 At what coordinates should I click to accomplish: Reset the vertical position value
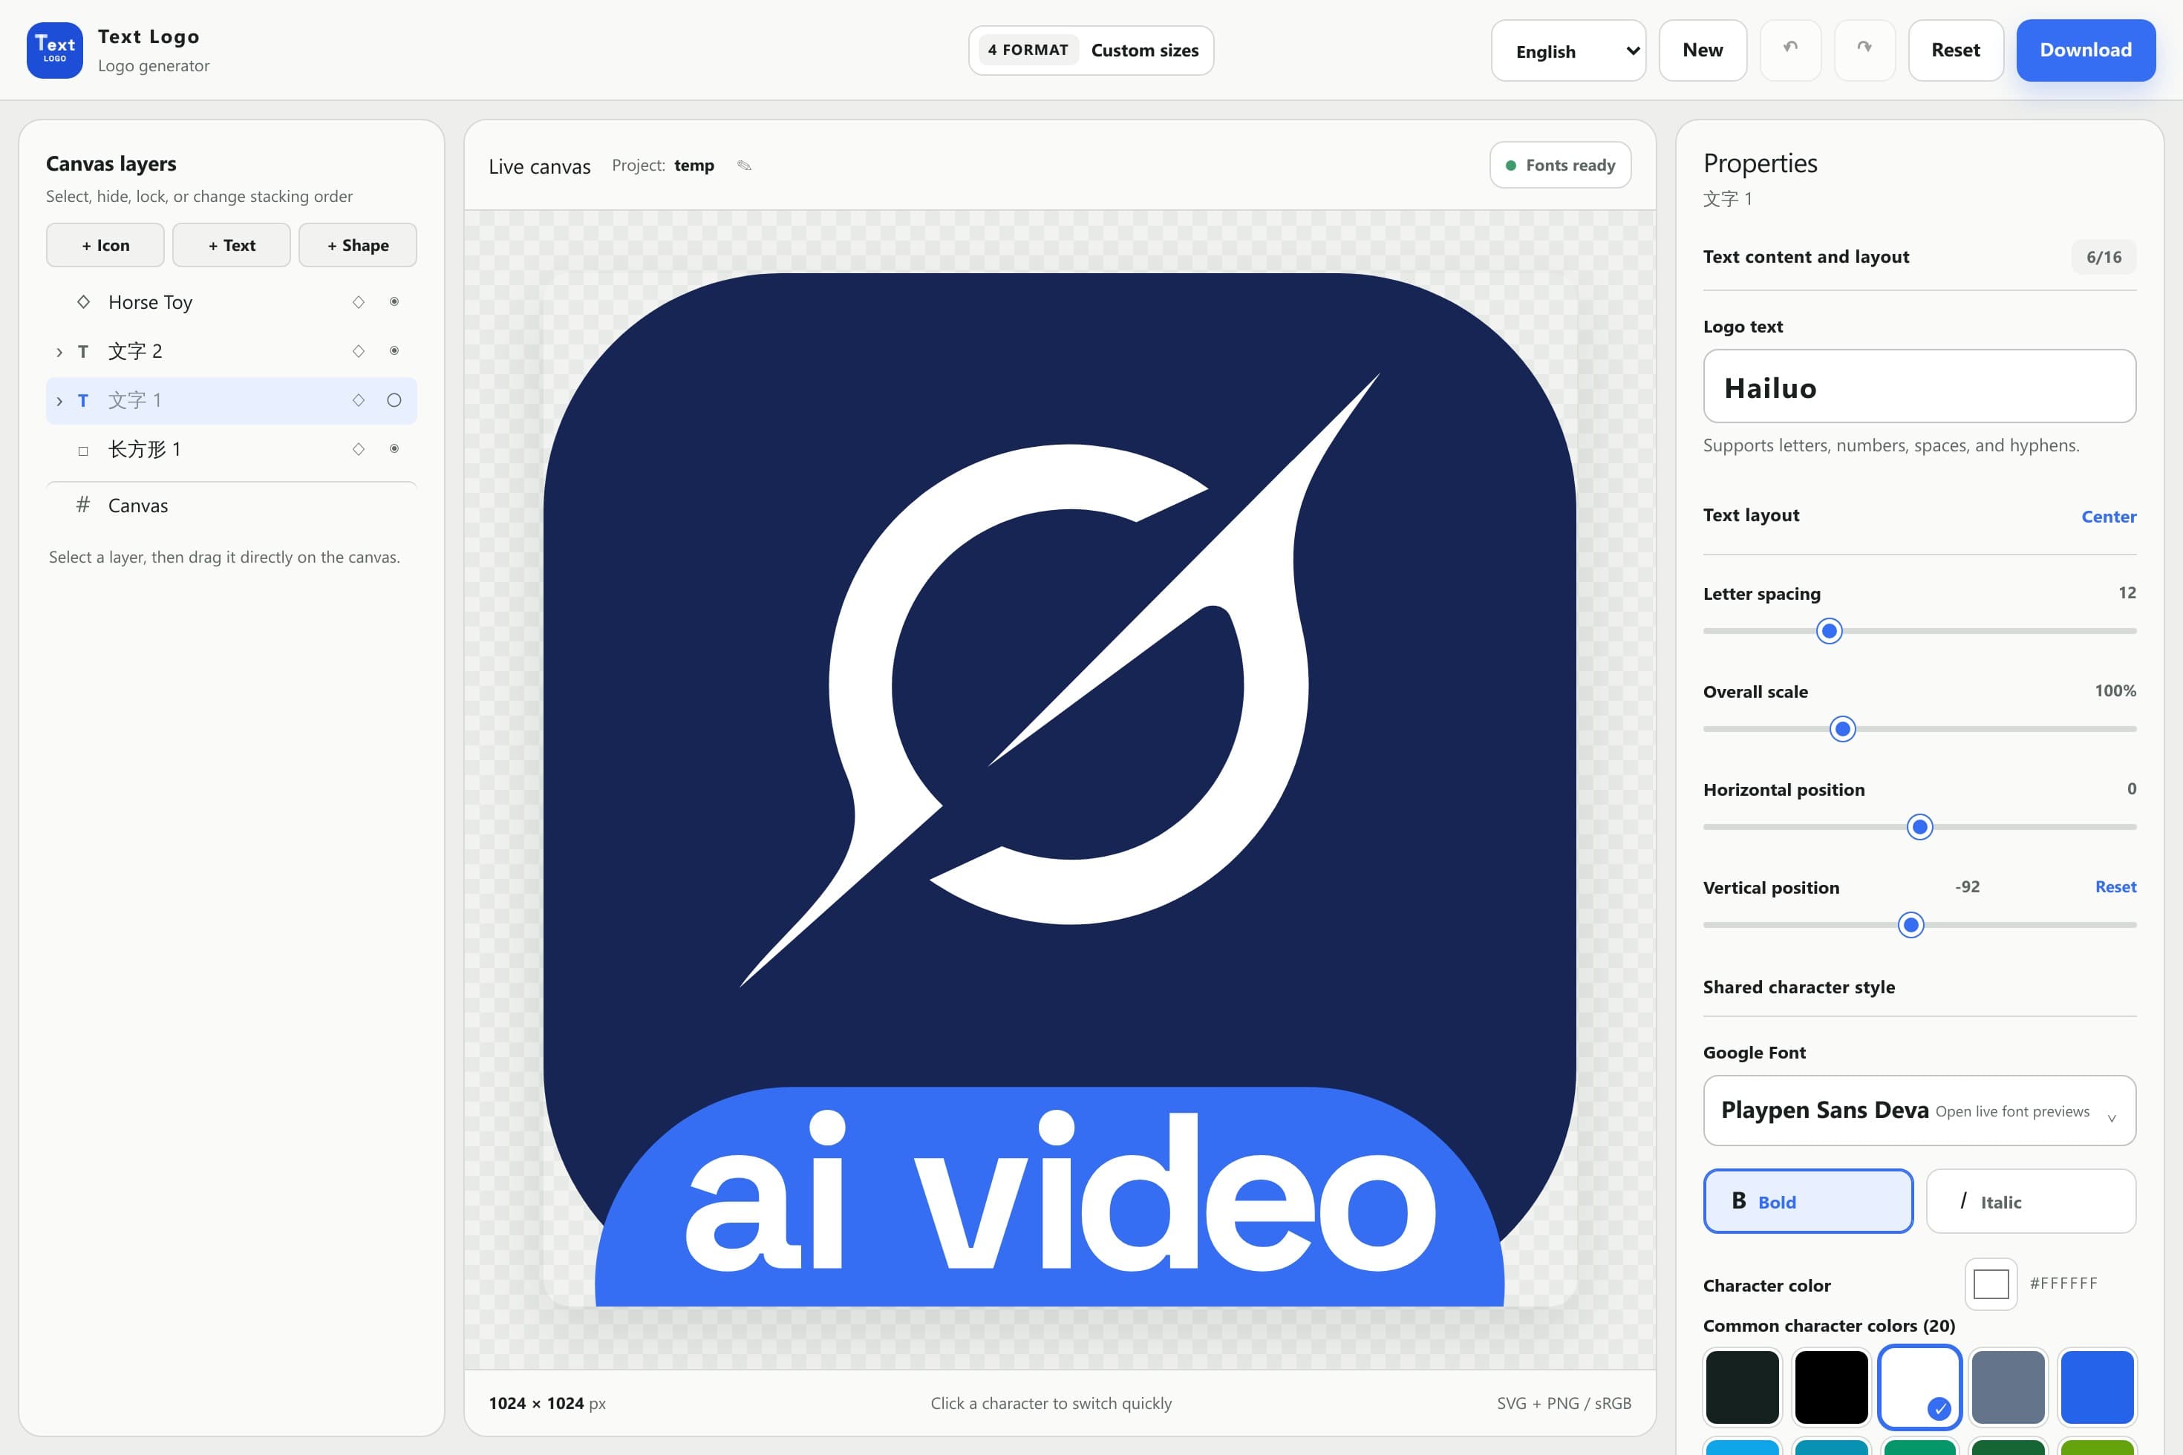[x=2115, y=886]
